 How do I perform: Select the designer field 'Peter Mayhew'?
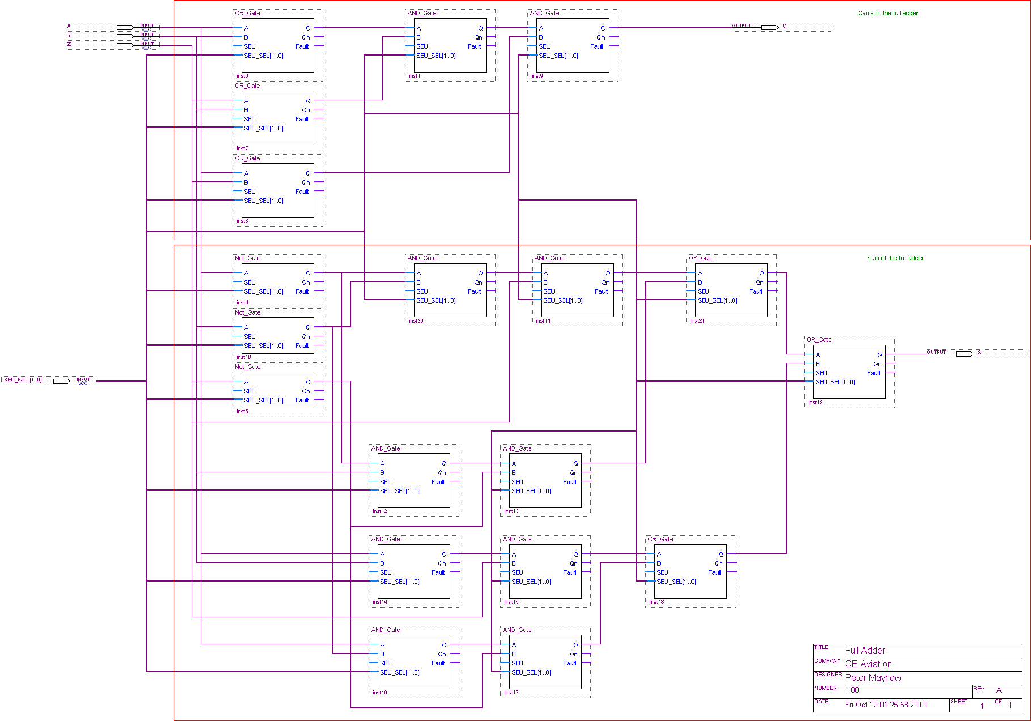tap(873, 678)
